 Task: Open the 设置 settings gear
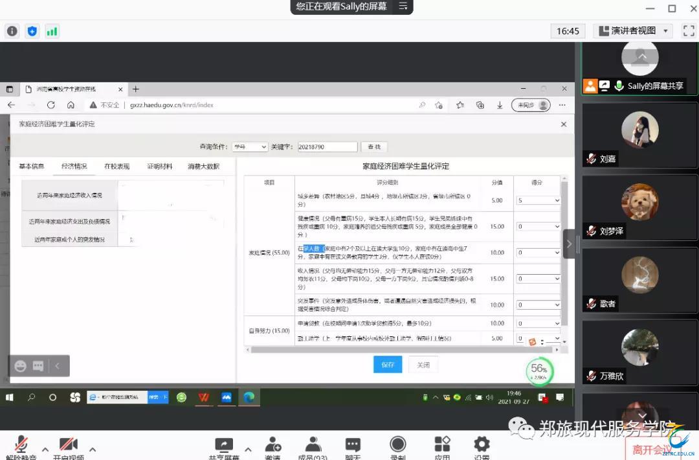pyautogui.click(x=481, y=446)
